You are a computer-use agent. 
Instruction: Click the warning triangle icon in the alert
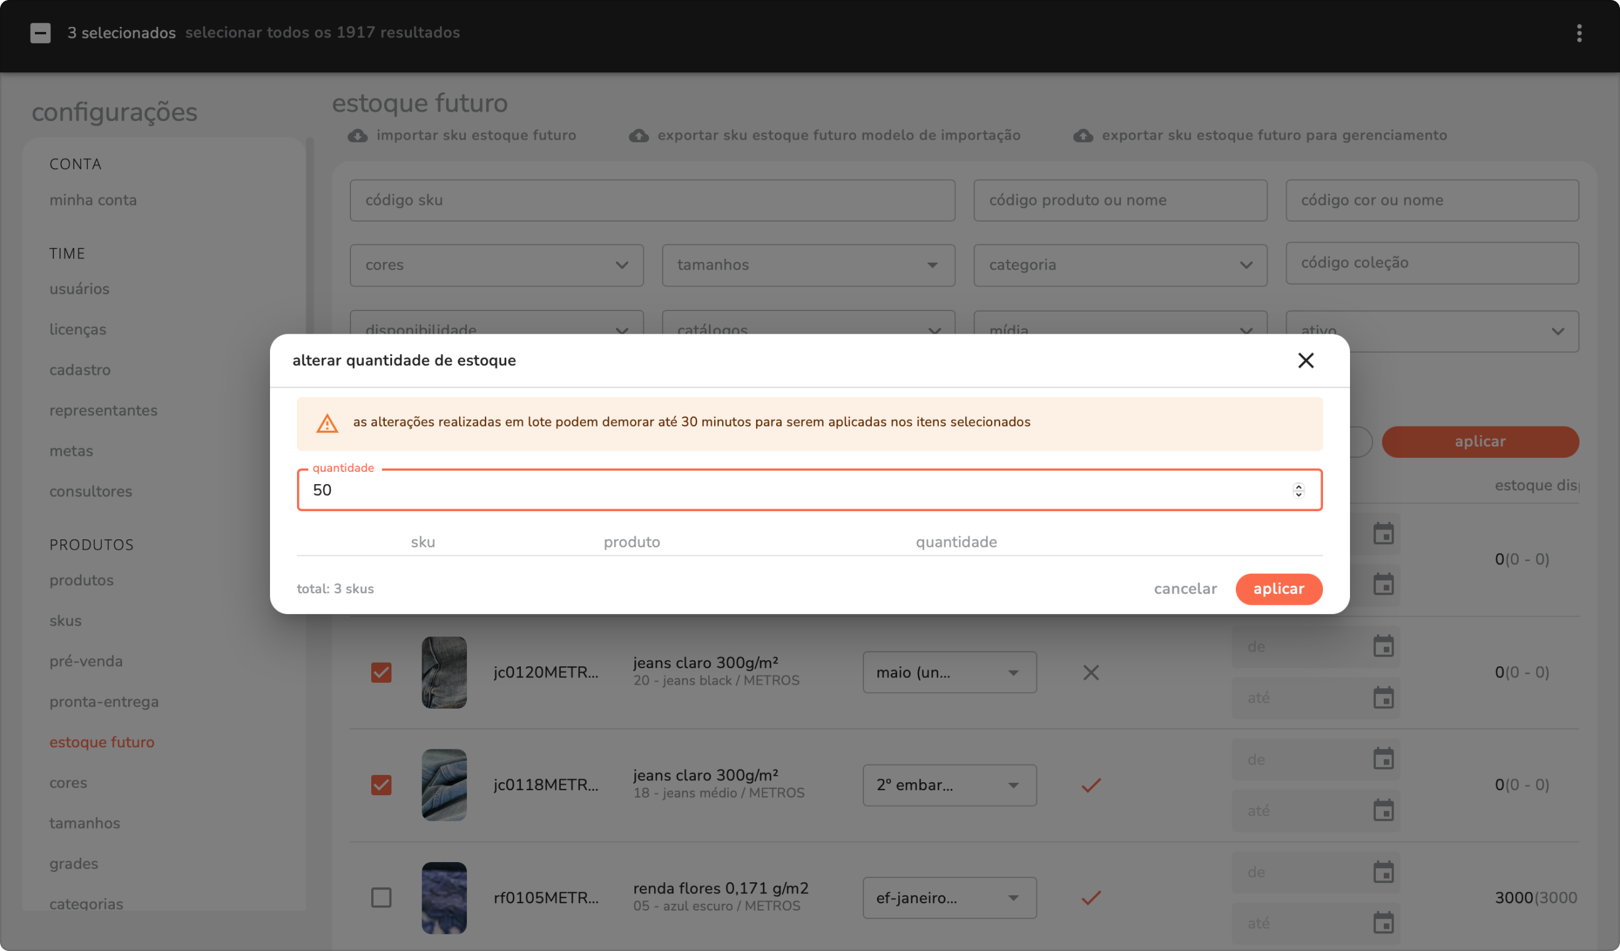pos(327,423)
